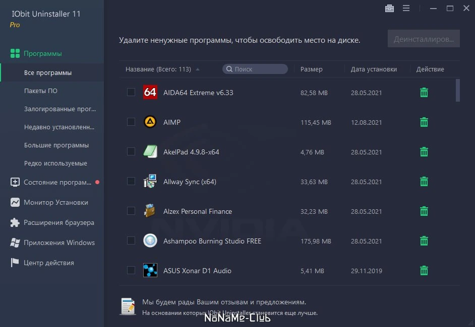Click the Деинсталлировать button

tap(424, 39)
